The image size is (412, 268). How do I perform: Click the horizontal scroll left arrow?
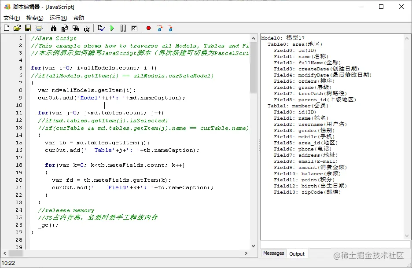(x=5, y=253)
